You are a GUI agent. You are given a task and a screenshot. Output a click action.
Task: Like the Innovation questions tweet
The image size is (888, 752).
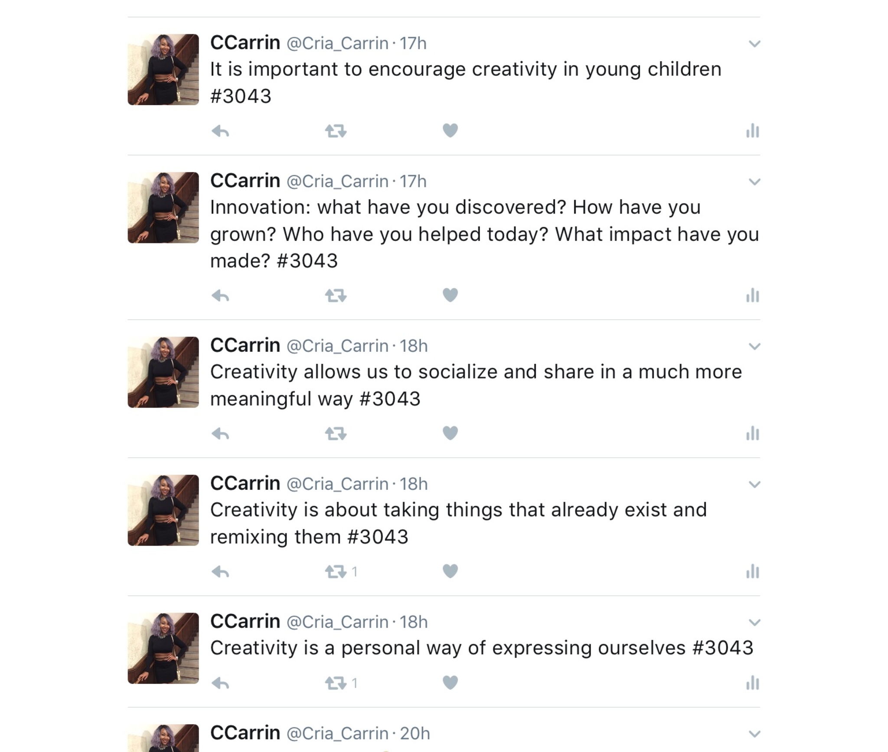tap(450, 295)
